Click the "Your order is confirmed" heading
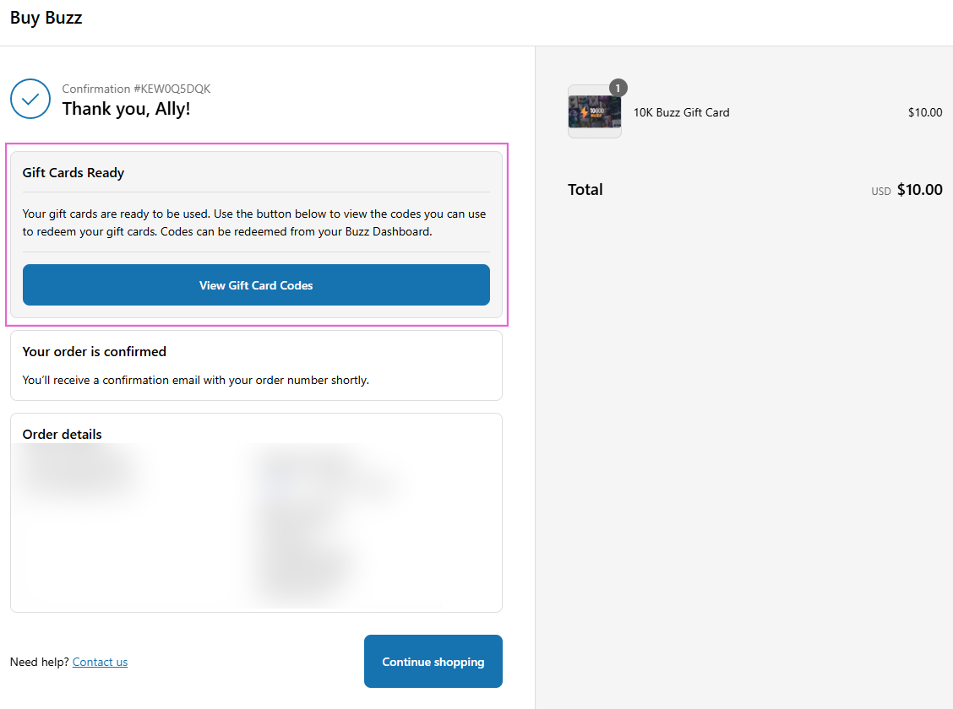 [x=95, y=352]
